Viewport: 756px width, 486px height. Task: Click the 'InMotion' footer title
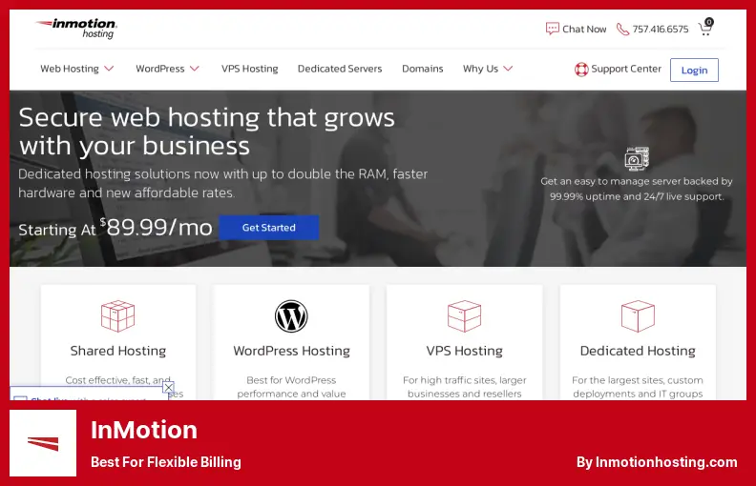point(144,430)
